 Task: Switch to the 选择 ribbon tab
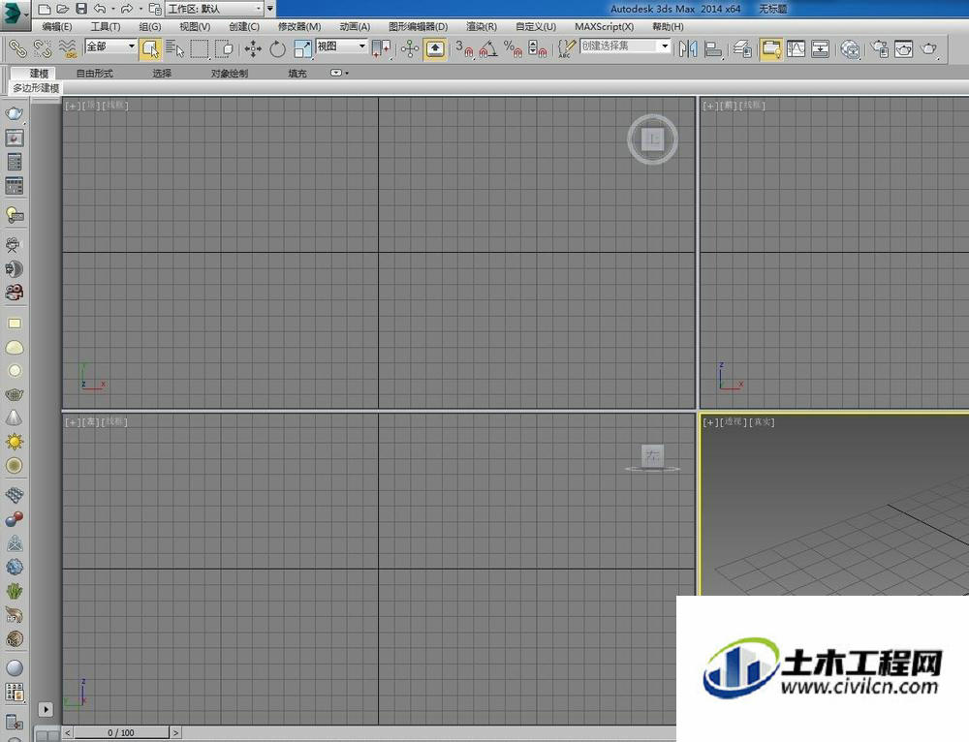click(162, 73)
